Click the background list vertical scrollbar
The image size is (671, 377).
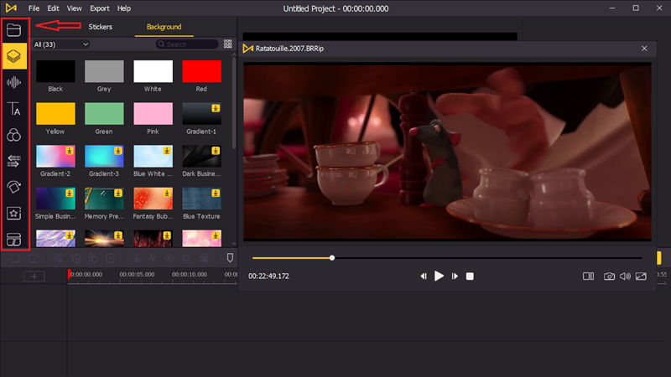click(x=234, y=102)
